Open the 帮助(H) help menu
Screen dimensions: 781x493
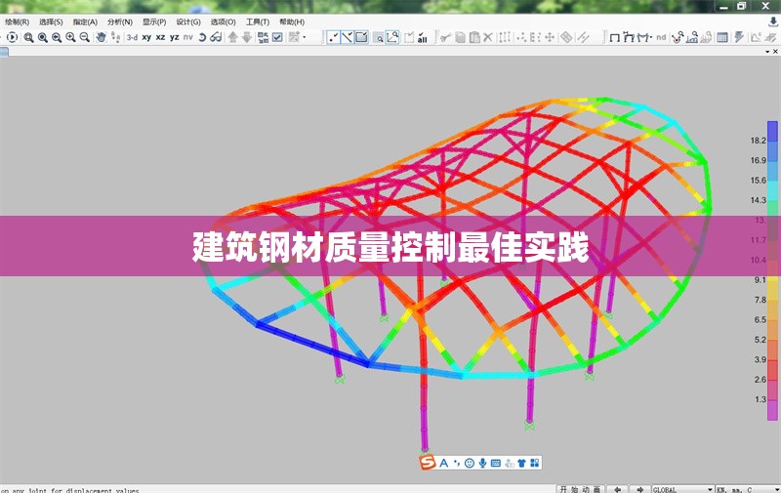(x=291, y=21)
